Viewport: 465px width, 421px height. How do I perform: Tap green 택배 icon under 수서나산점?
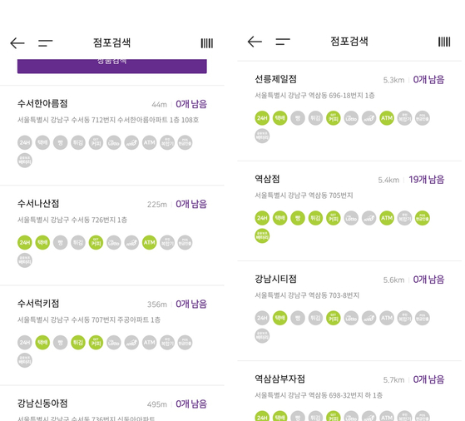click(x=42, y=243)
